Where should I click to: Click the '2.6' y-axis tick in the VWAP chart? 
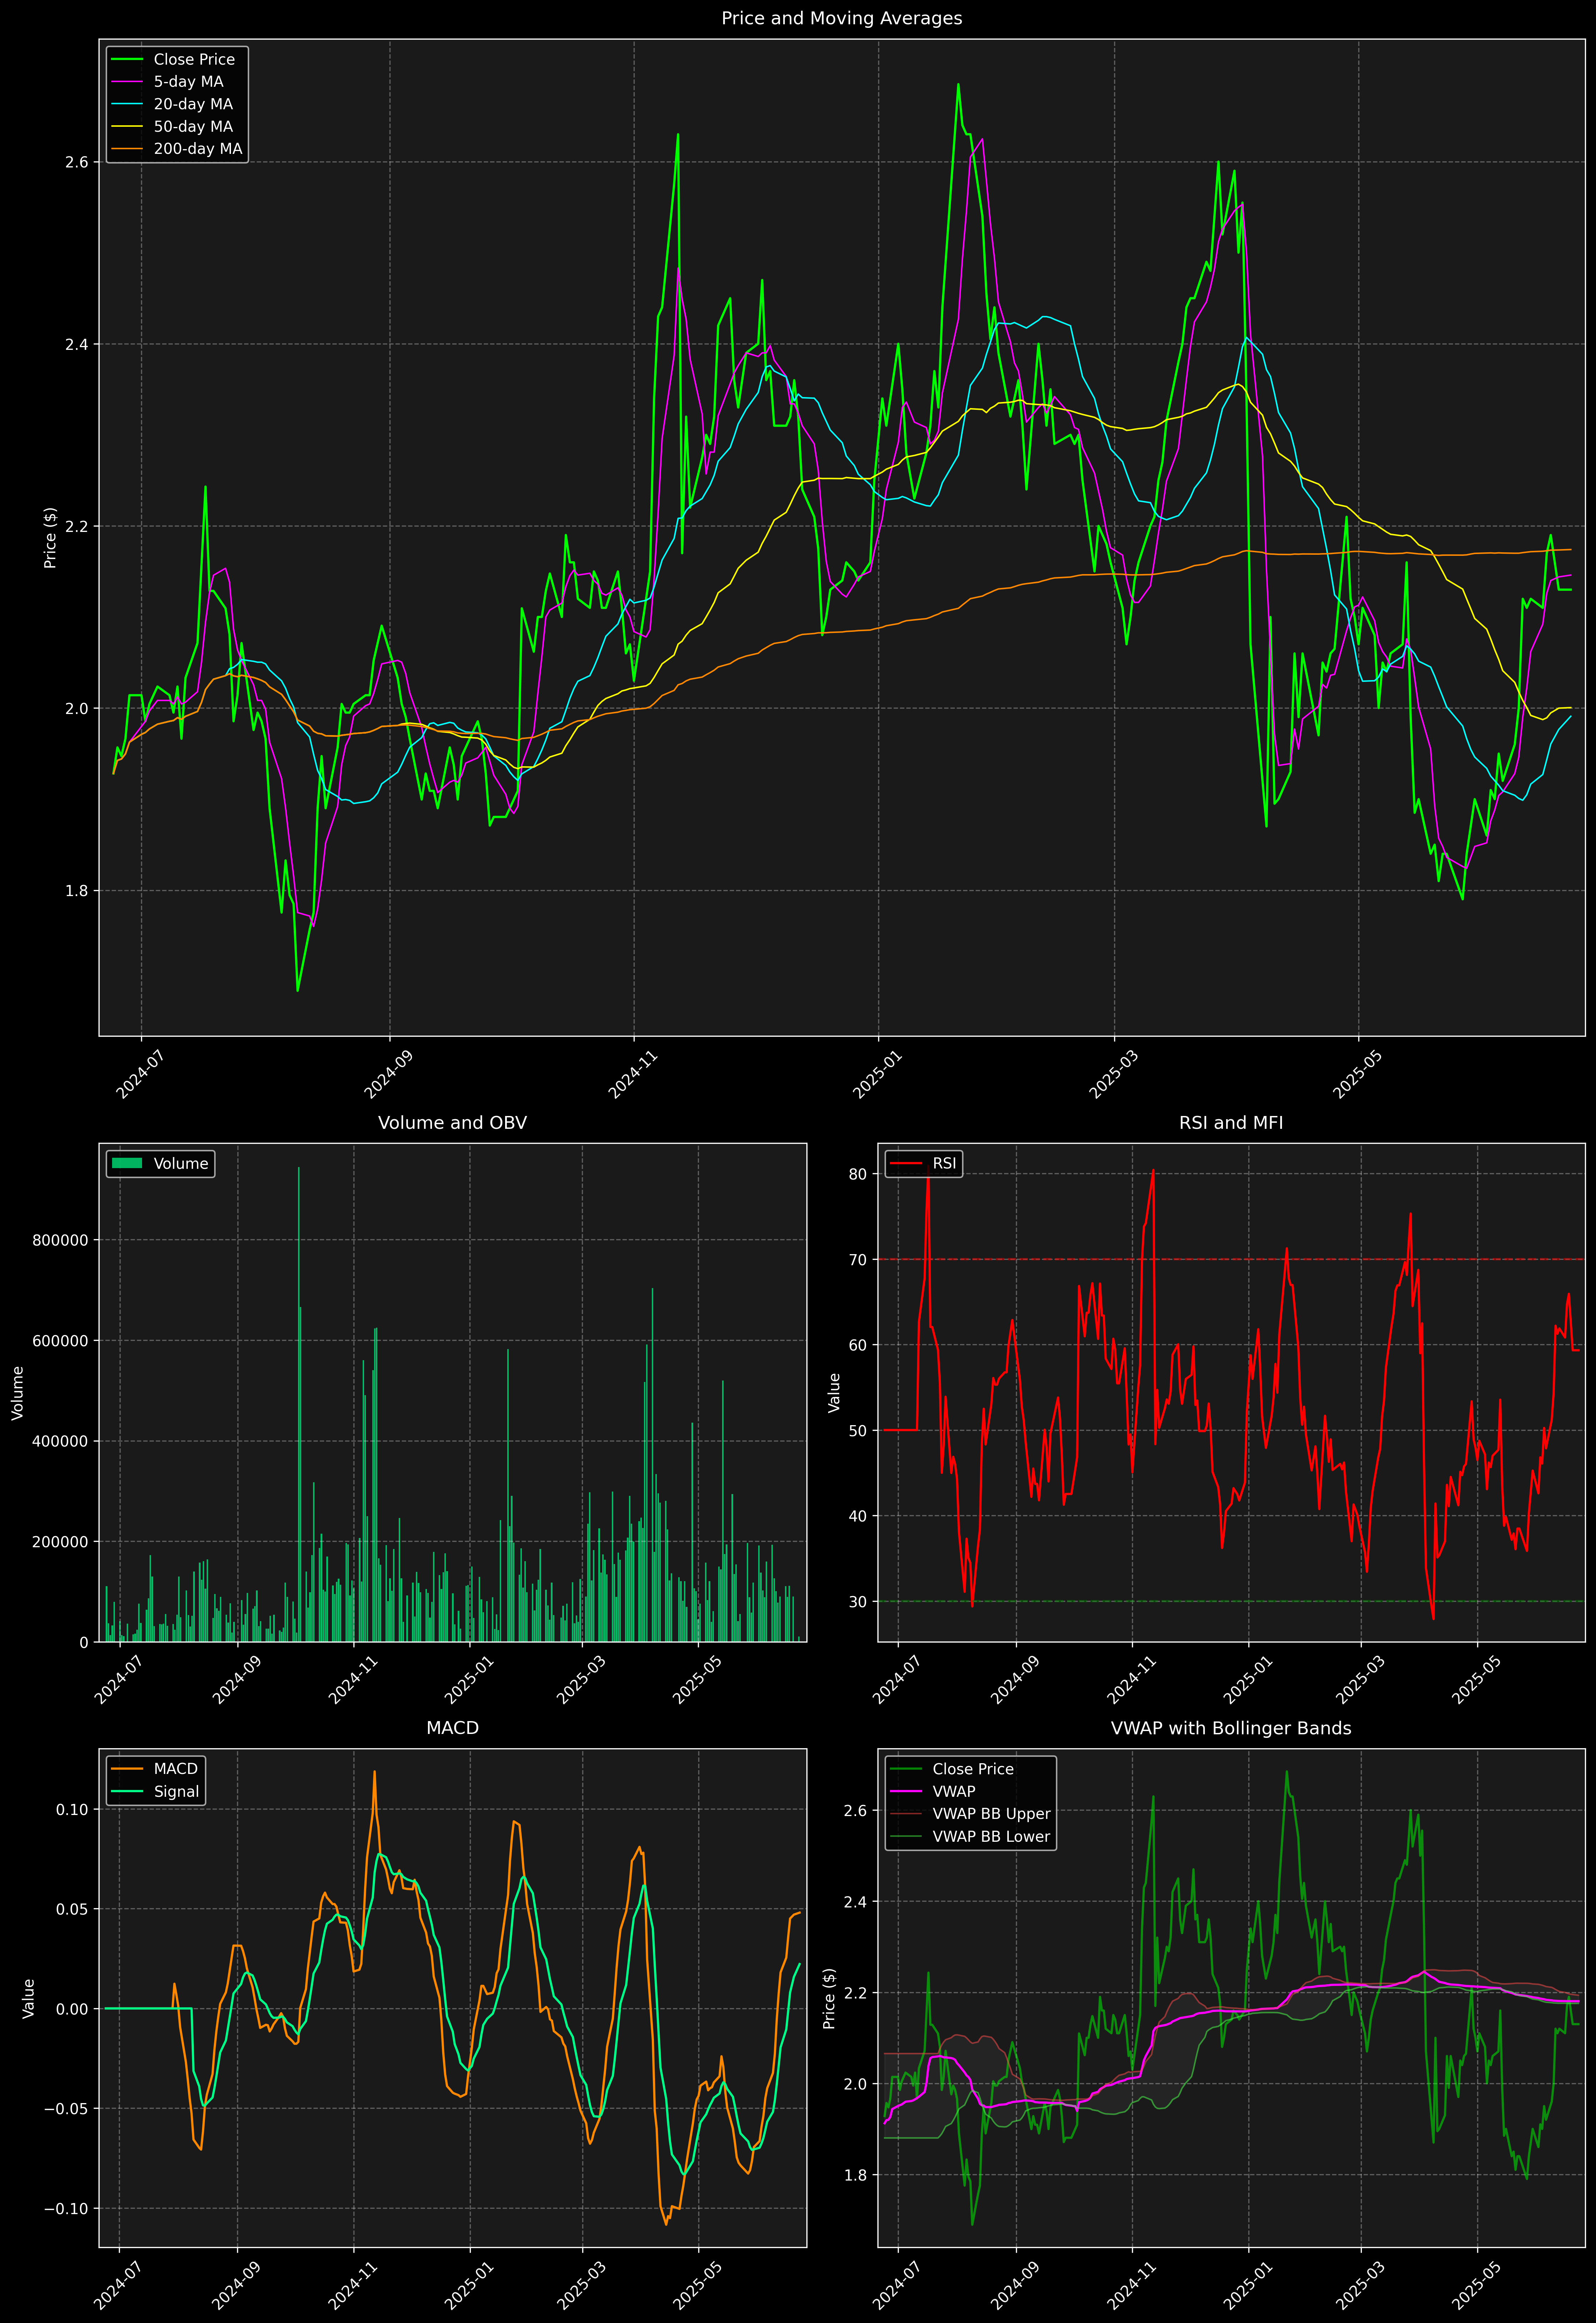[x=856, y=1811]
